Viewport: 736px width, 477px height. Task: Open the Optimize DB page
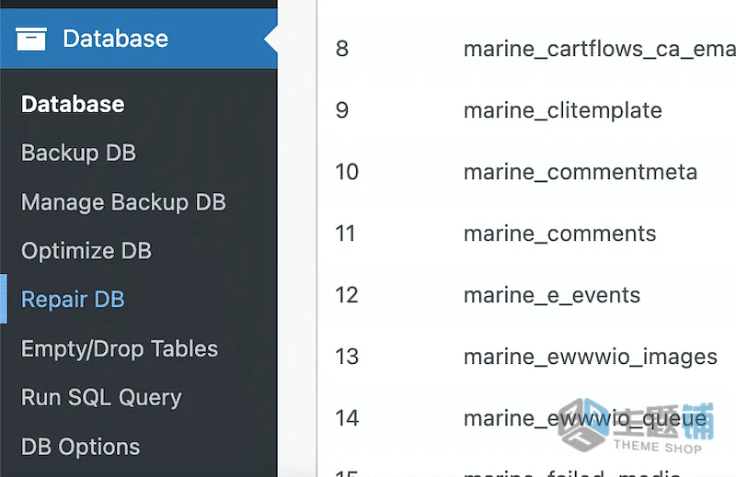click(86, 251)
